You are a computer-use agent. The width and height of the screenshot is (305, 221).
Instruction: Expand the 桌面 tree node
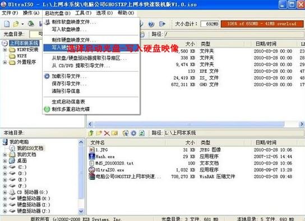(5, 161)
